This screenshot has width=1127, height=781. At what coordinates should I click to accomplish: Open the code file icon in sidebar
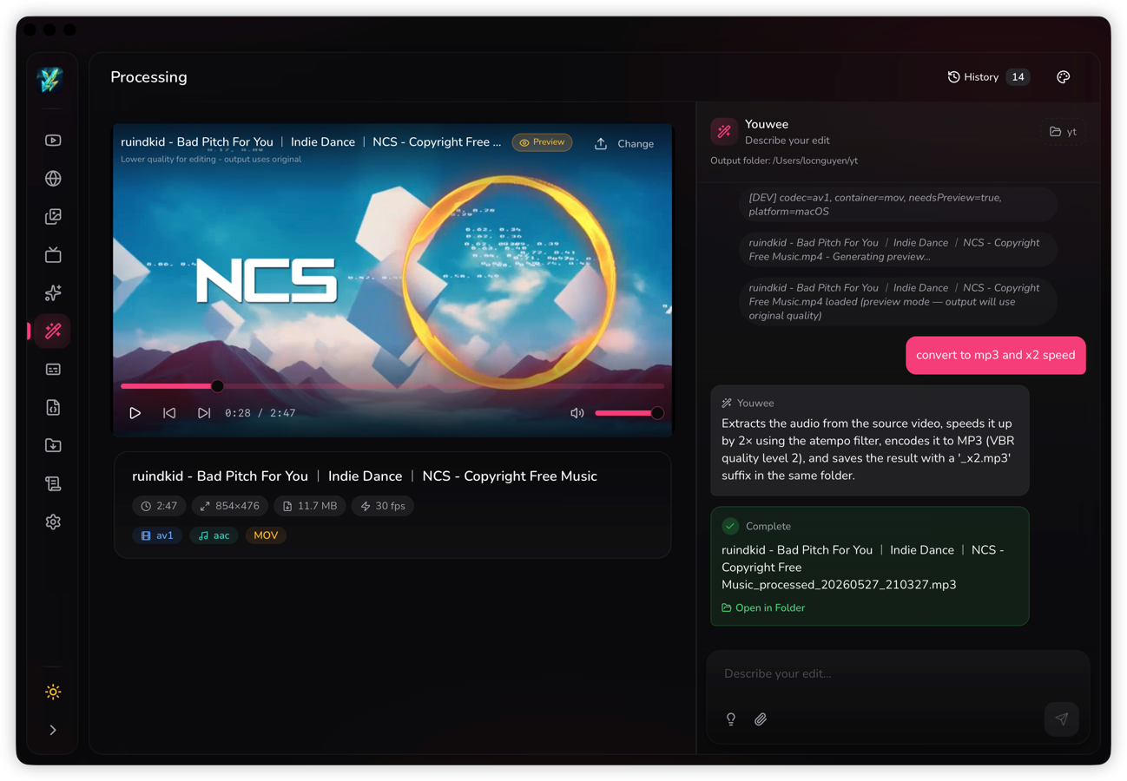click(53, 408)
